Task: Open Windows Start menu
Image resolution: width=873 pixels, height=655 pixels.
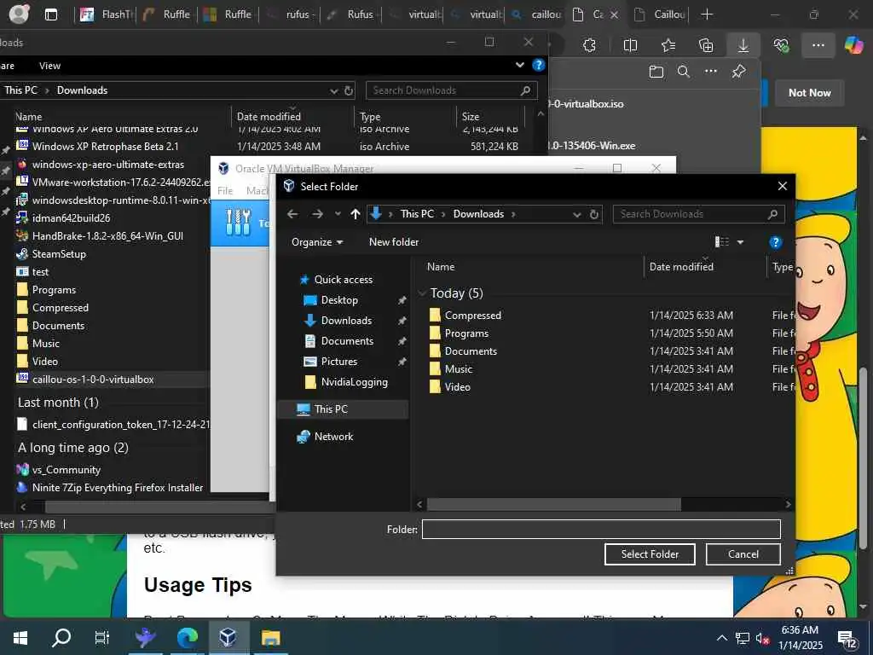Action: tap(20, 637)
